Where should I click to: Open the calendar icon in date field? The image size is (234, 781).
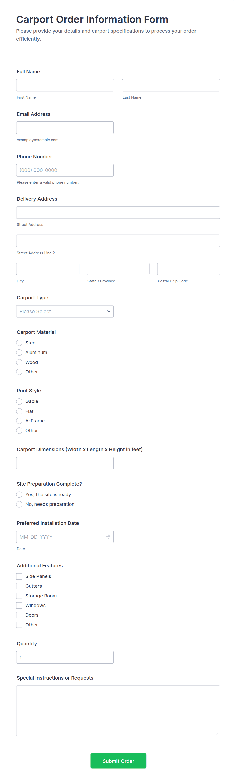tap(108, 537)
